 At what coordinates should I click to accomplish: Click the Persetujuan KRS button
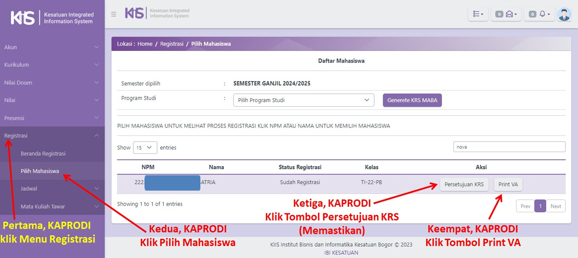pyautogui.click(x=464, y=184)
